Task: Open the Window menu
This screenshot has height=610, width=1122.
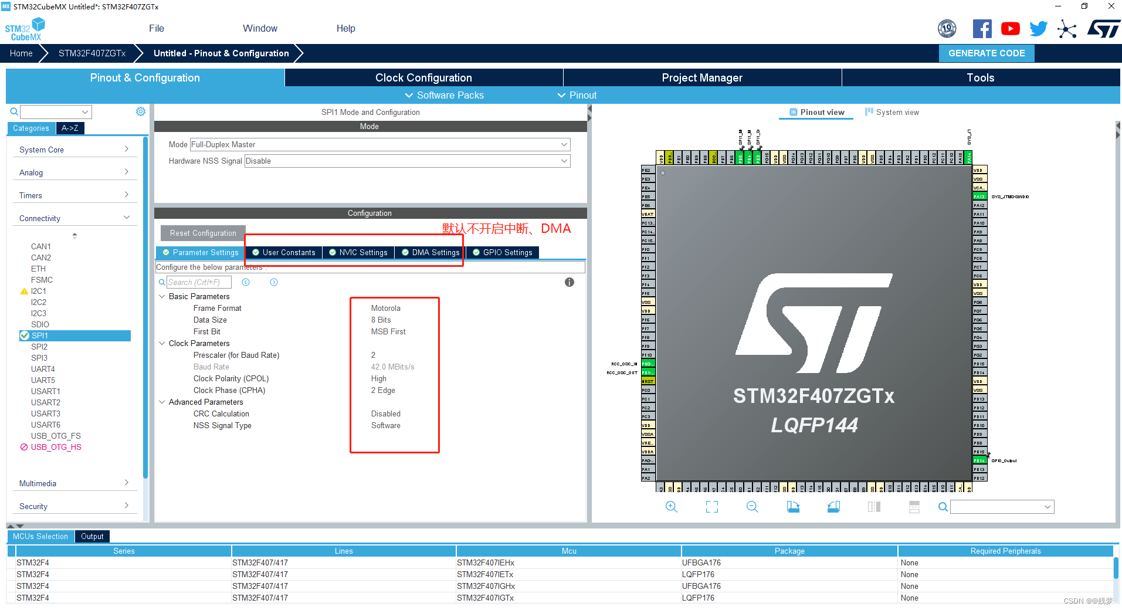Action: click(260, 28)
